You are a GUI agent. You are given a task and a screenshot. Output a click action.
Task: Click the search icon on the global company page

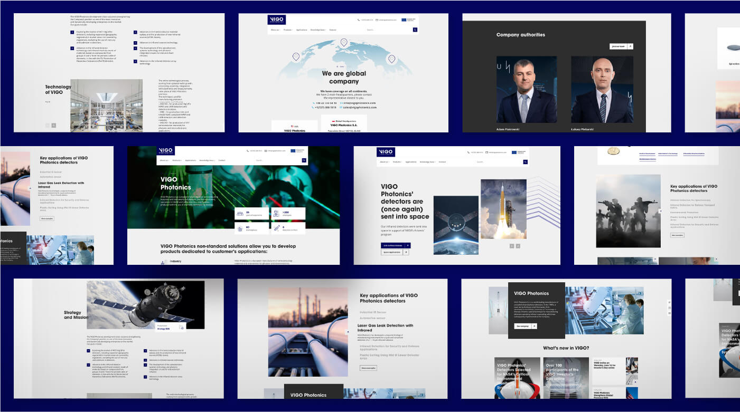pos(415,30)
